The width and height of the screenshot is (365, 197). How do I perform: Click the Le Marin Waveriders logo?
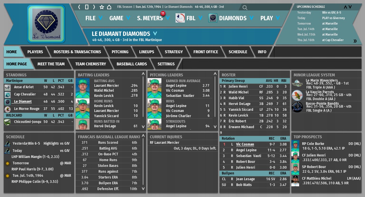[297, 84]
